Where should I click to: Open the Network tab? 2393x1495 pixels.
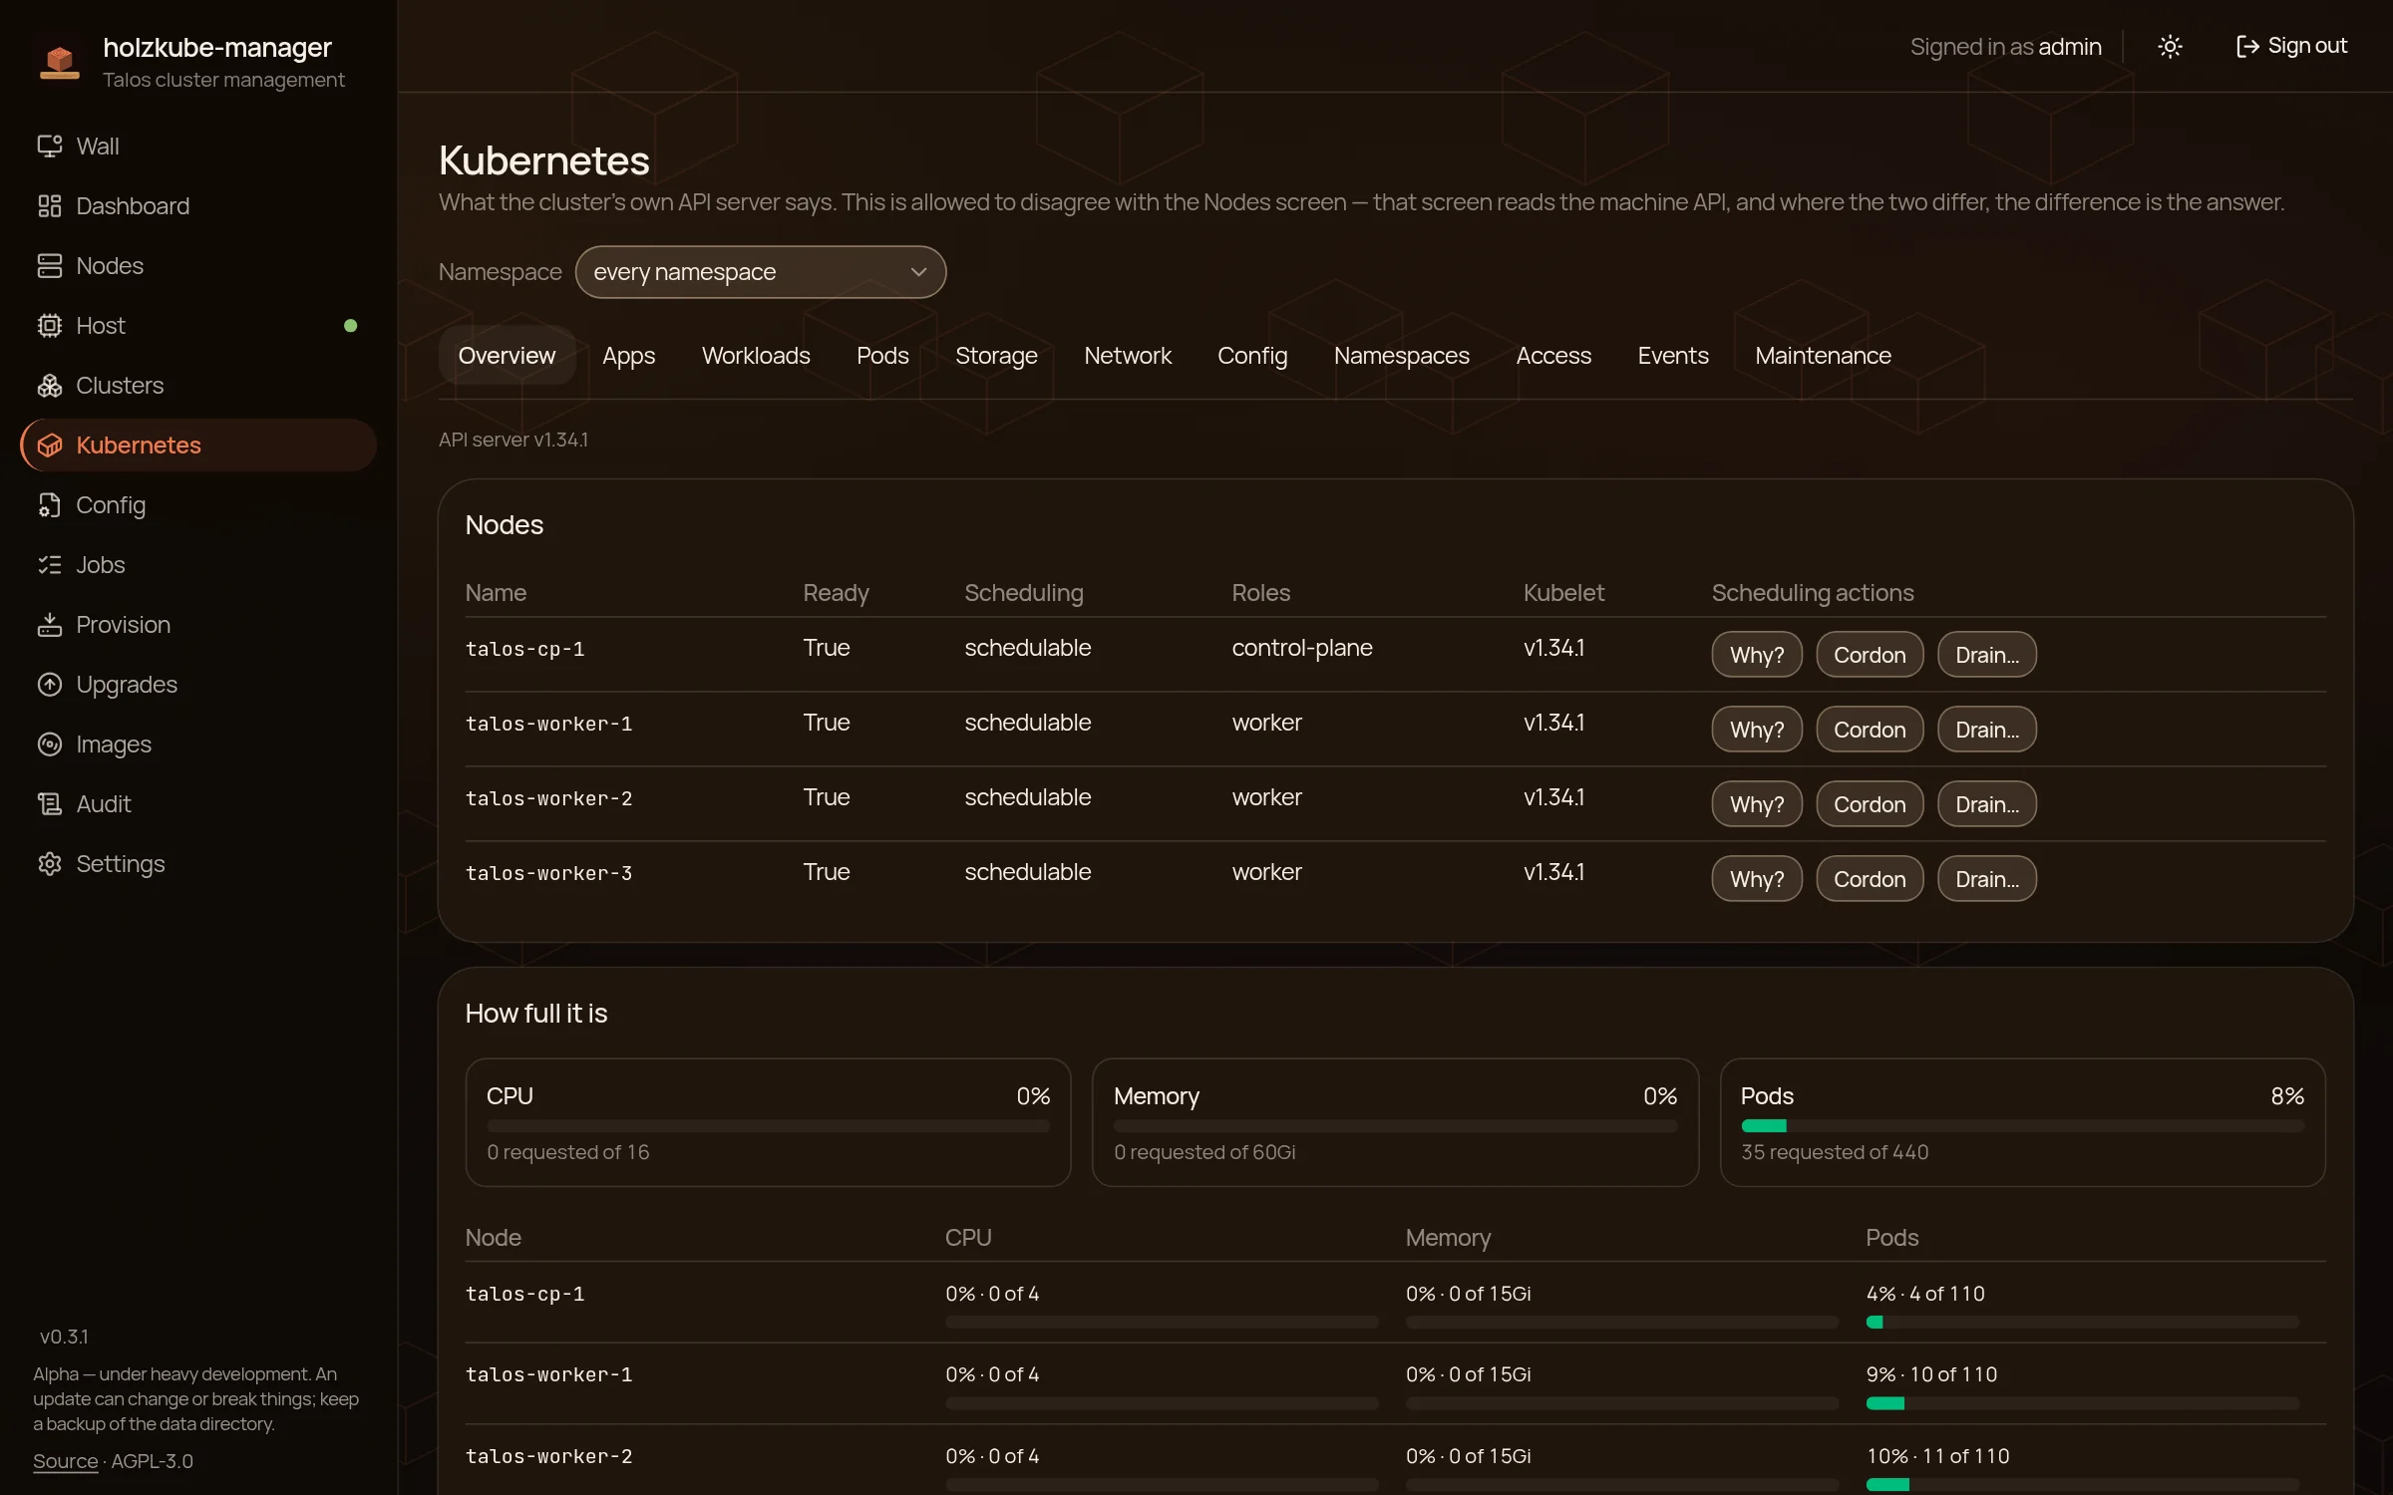tap(1128, 356)
